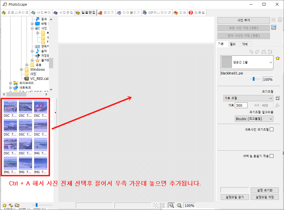
Task: Open the Bicubic (최고품질) algorithm dropdown
Action: click(x=254, y=119)
